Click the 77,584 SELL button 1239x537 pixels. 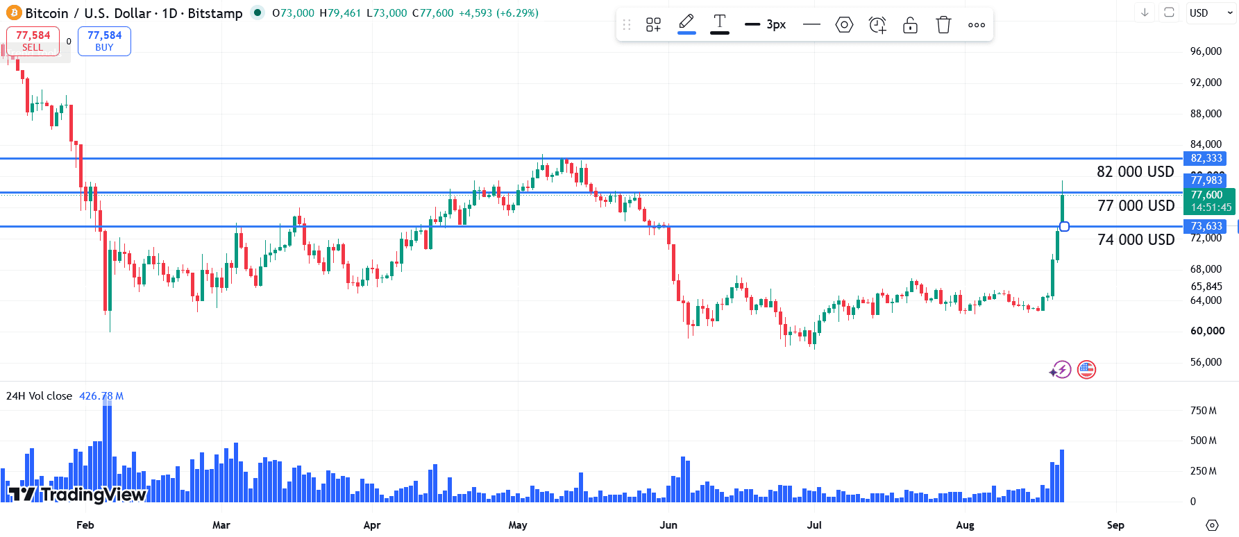[33, 41]
